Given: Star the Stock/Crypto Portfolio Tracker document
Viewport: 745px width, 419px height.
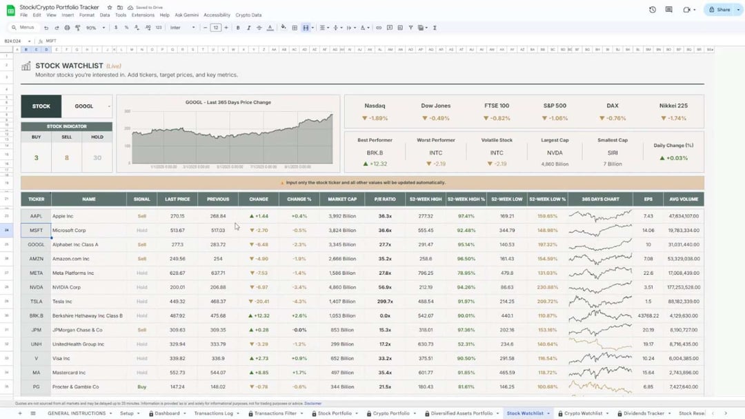Looking at the screenshot, I should click(110, 7).
